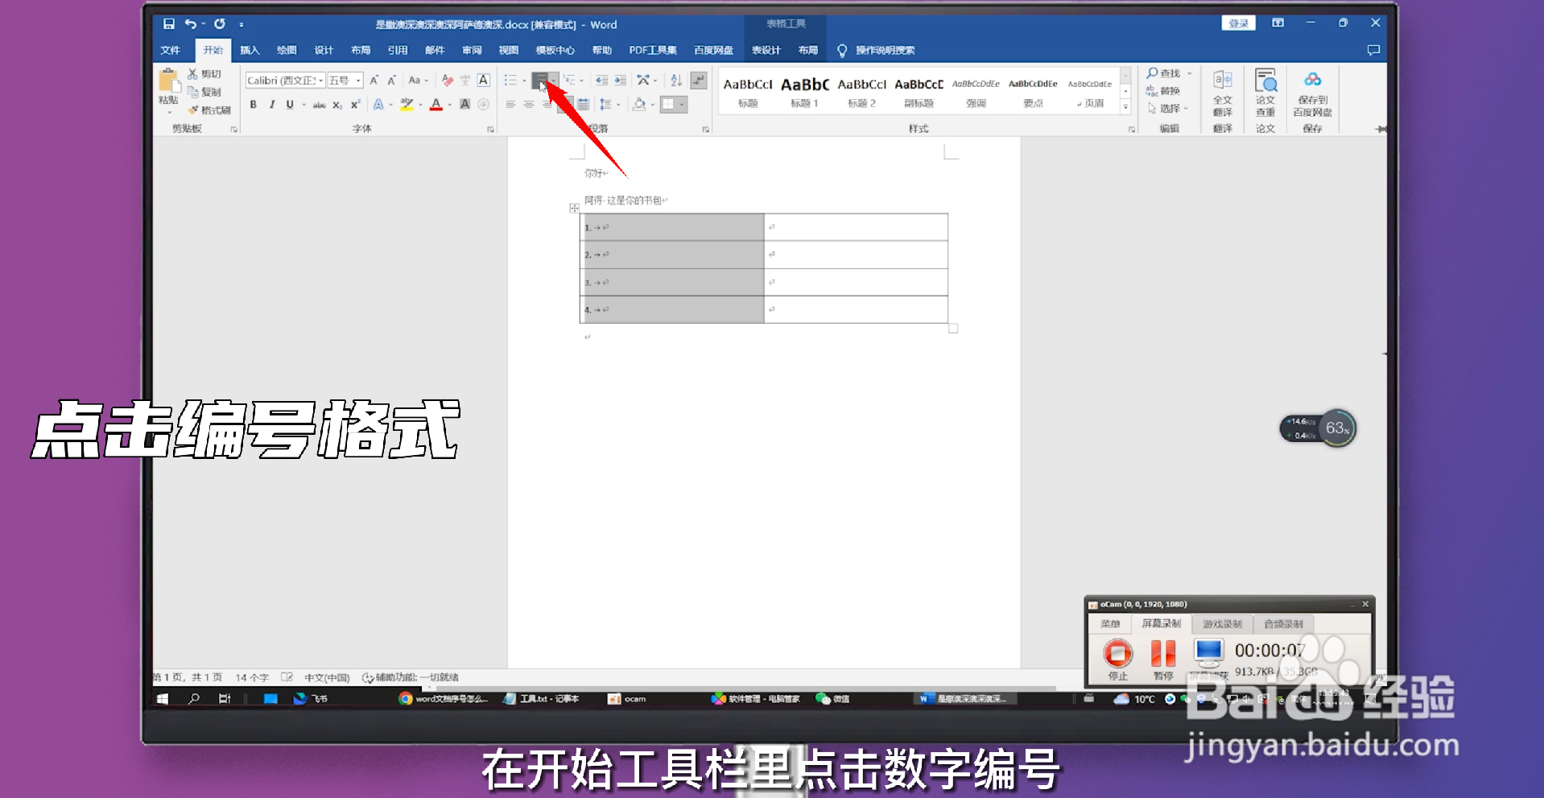Apply strikethrough formatting

point(320,104)
